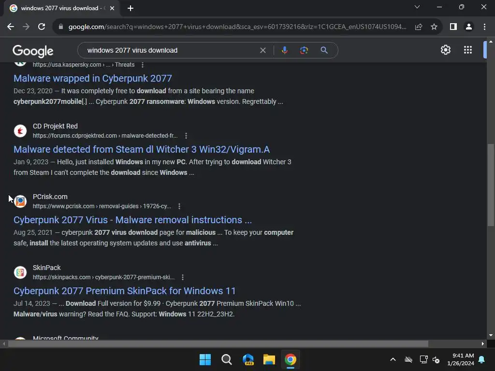The image size is (495, 371).
Task: Click the horizontal scrollbar thumb
Action: [218, 344]
